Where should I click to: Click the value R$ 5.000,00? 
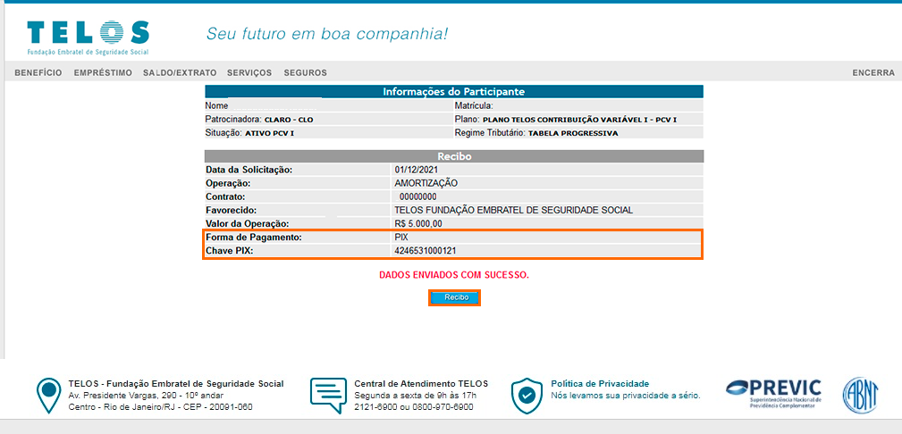418,223
